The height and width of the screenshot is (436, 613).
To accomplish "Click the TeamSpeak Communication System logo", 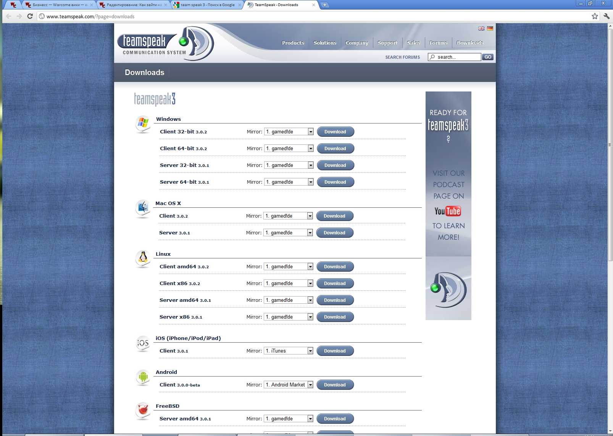I will point(165,43).
